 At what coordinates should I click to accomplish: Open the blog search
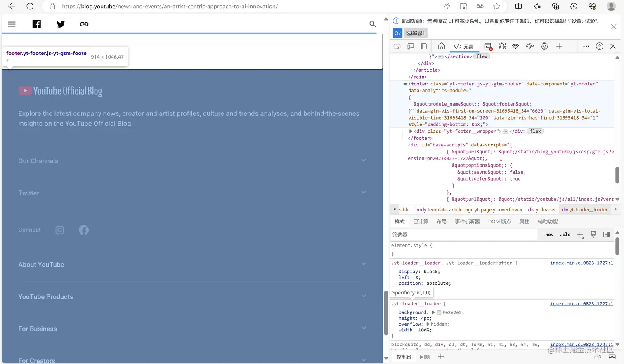point(373,24)
